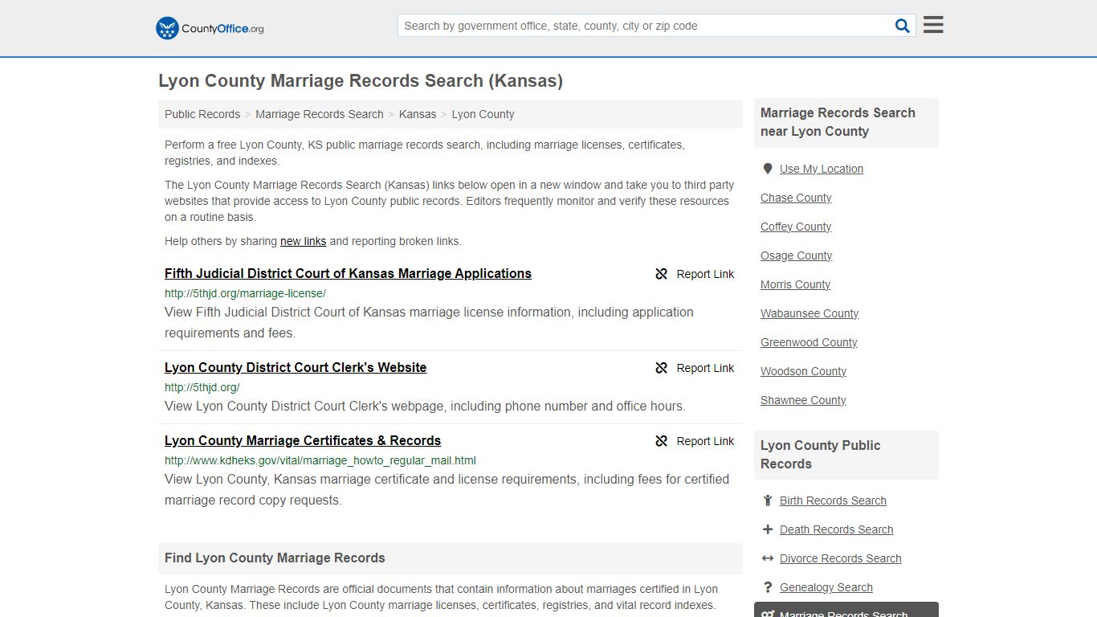Image resolution: width=1097 pixels, height=617 pixels.
Task: Open Marriage Records Search breadcrumb
Action: (x=320, y=114)
